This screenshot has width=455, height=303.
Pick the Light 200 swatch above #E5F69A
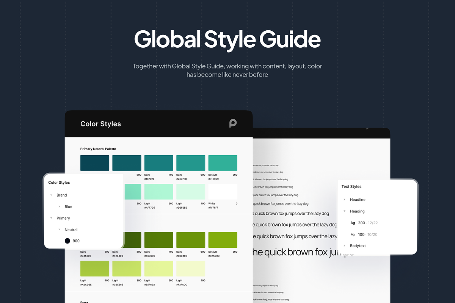159,269
